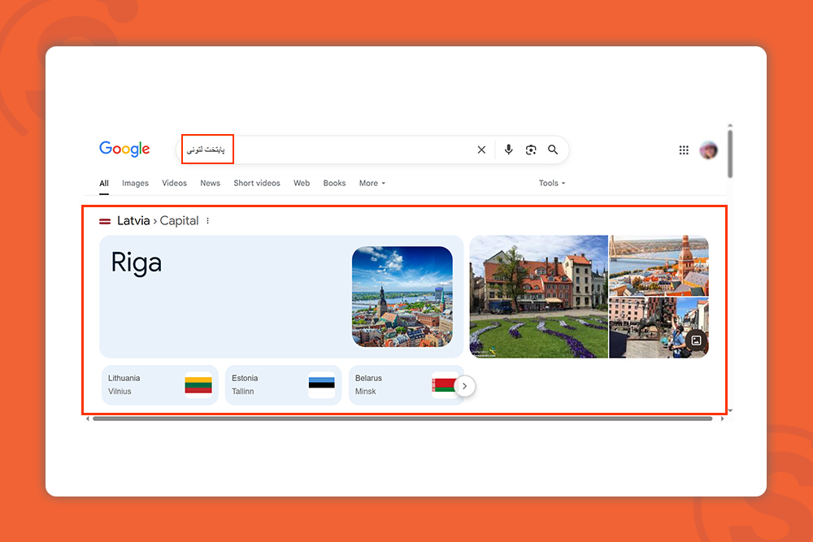
Task: Open the Lithuania Vilnius card
Action: (x=159, y=385)
